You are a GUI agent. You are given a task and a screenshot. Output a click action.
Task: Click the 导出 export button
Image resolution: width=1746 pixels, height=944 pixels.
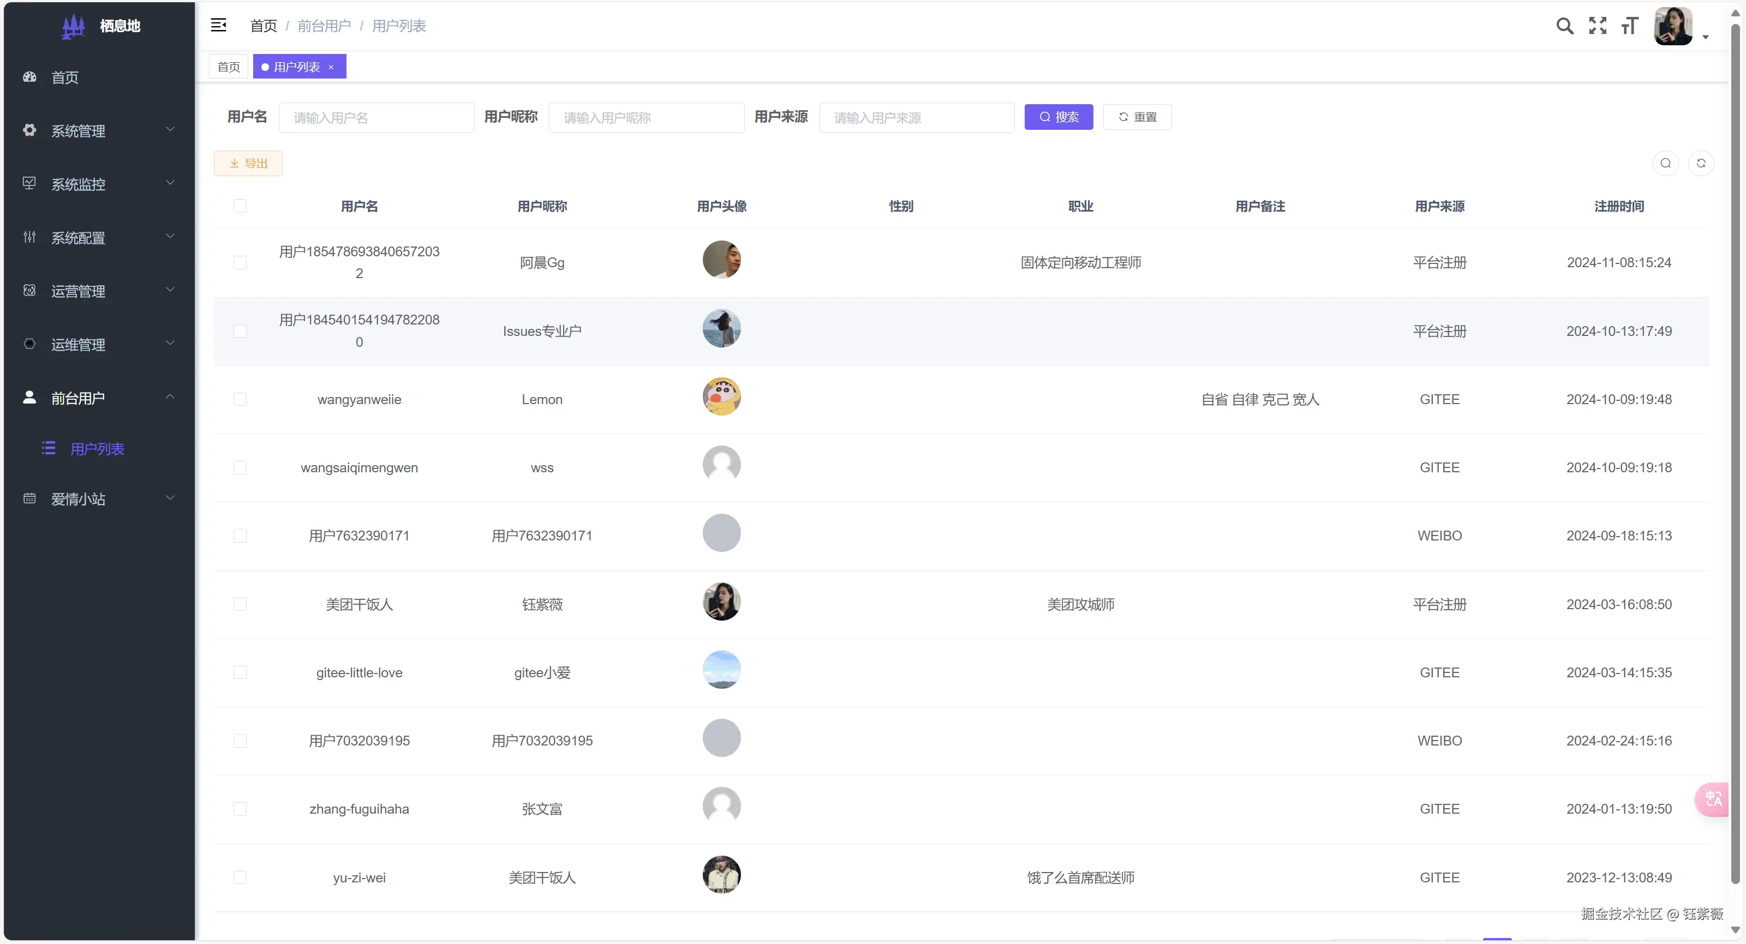248,163
